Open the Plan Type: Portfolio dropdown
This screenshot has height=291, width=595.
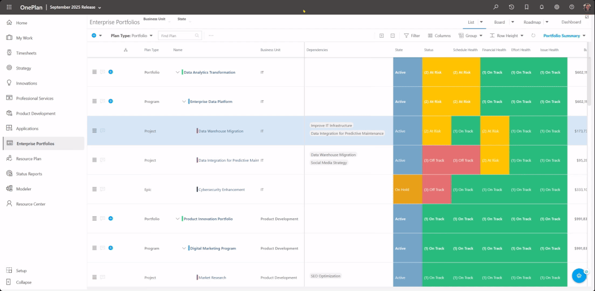tap(132, 36)
